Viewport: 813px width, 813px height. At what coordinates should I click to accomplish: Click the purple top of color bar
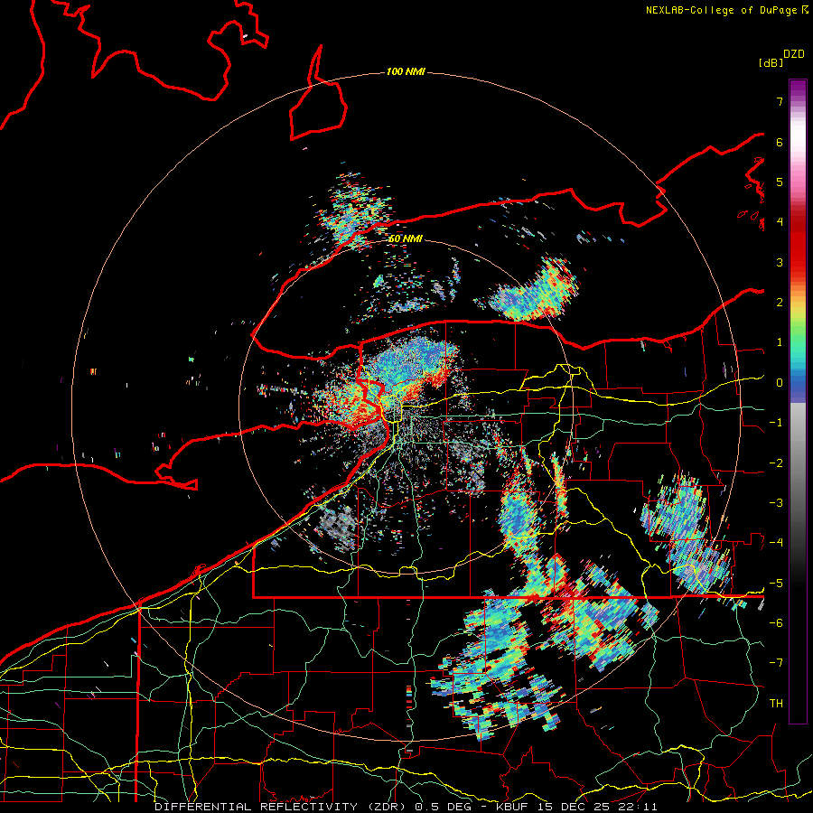click(x=798, y=89)
